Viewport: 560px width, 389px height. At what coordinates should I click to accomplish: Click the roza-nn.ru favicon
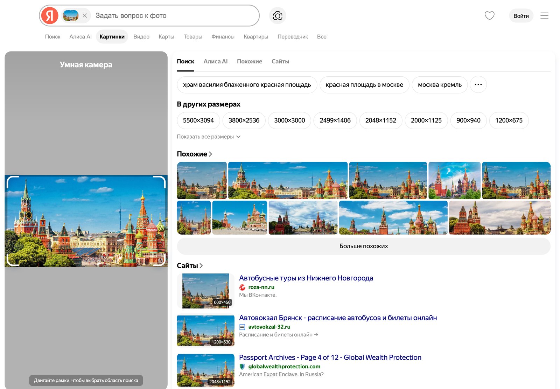click(x=242, y=287)
